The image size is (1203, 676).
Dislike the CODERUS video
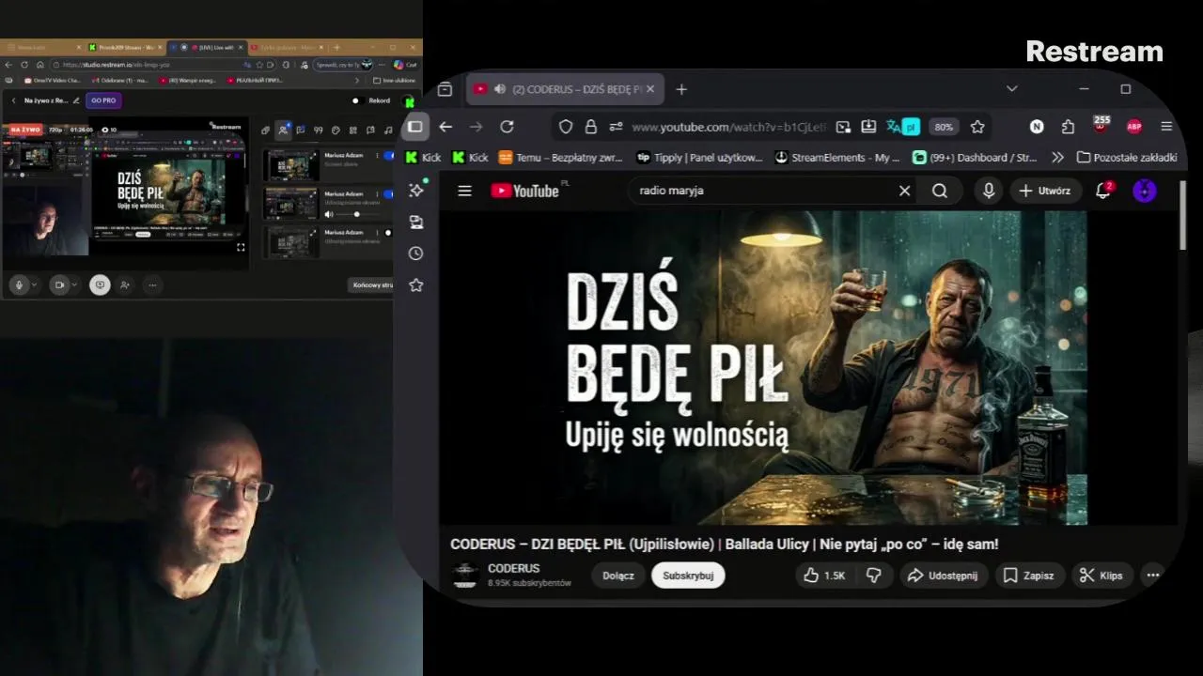tap(874, 576)
